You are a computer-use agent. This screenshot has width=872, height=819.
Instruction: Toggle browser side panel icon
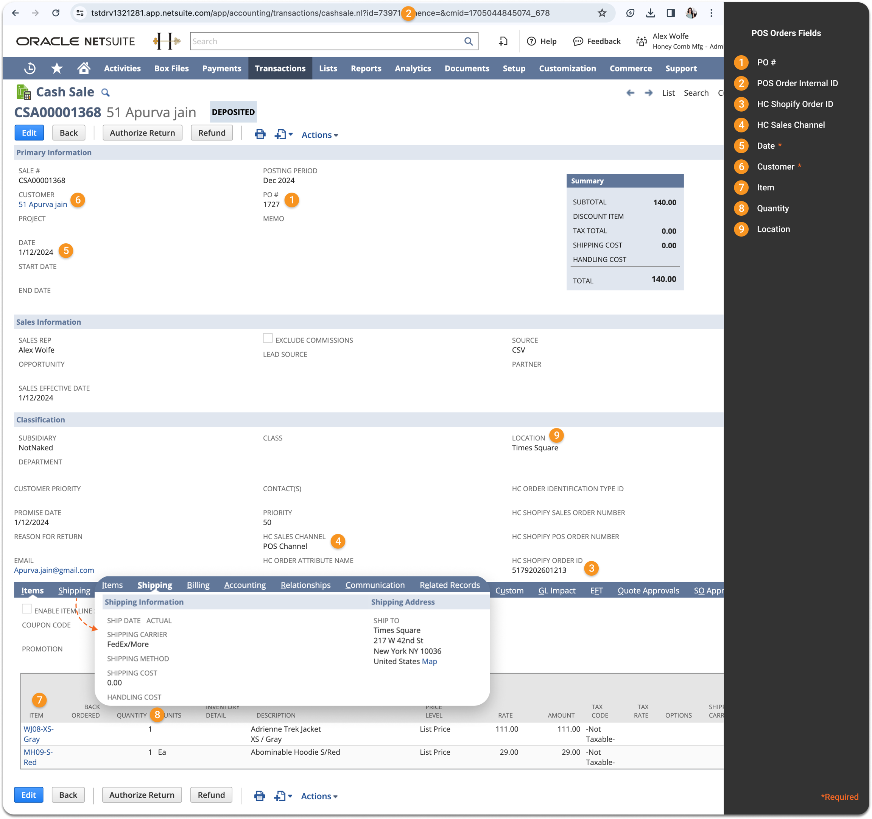(671, 13)
